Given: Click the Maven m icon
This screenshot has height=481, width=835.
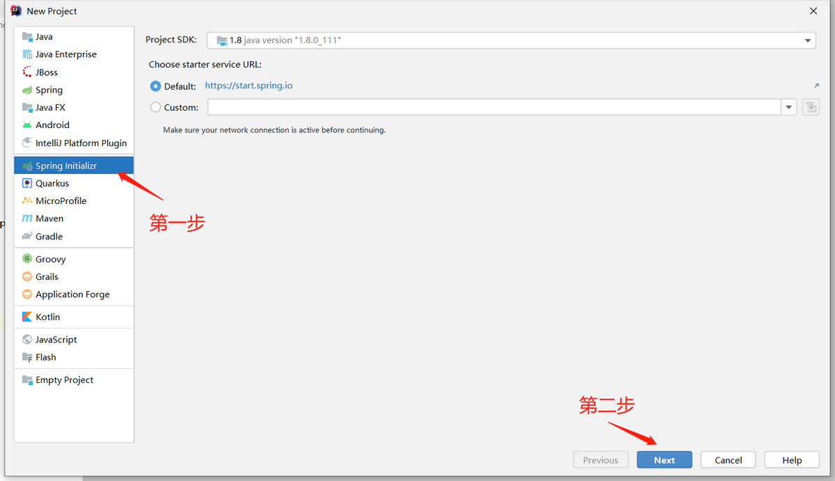Looking at the screenshot, I should click(x=27, y=219).
